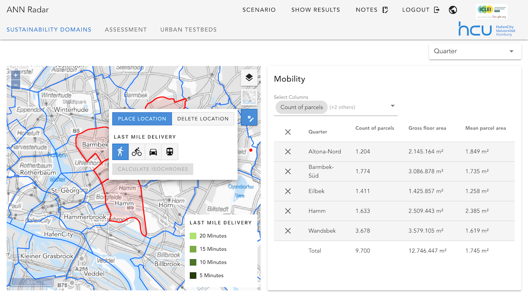Click the Place Location button
The width and height of the screenshot is (528, 297).
coord(142,119)
